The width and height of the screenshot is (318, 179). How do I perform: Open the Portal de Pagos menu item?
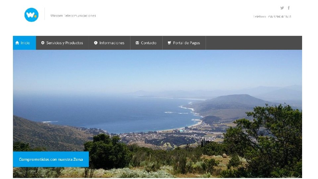[184, 43]
